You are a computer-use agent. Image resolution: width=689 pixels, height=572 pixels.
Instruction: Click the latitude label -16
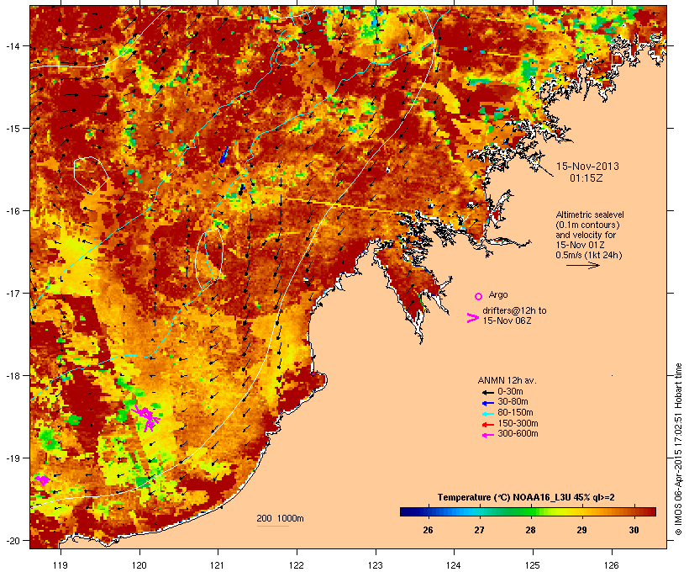(x=13, y=211)
